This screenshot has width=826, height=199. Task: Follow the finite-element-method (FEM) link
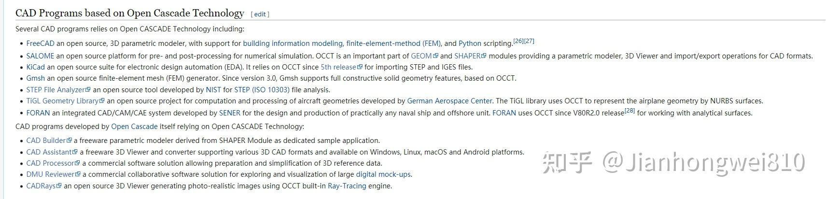(393, 43)
